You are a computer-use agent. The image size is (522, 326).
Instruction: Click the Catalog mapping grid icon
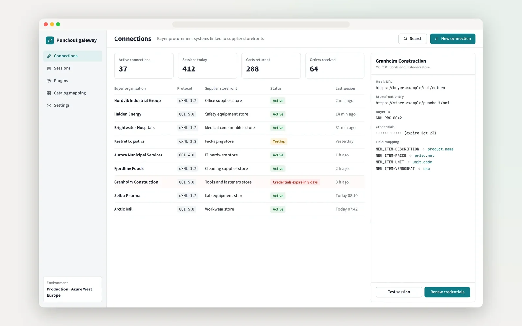49,93
